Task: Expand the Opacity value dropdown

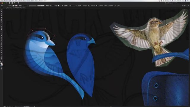Action: [54, 6]
